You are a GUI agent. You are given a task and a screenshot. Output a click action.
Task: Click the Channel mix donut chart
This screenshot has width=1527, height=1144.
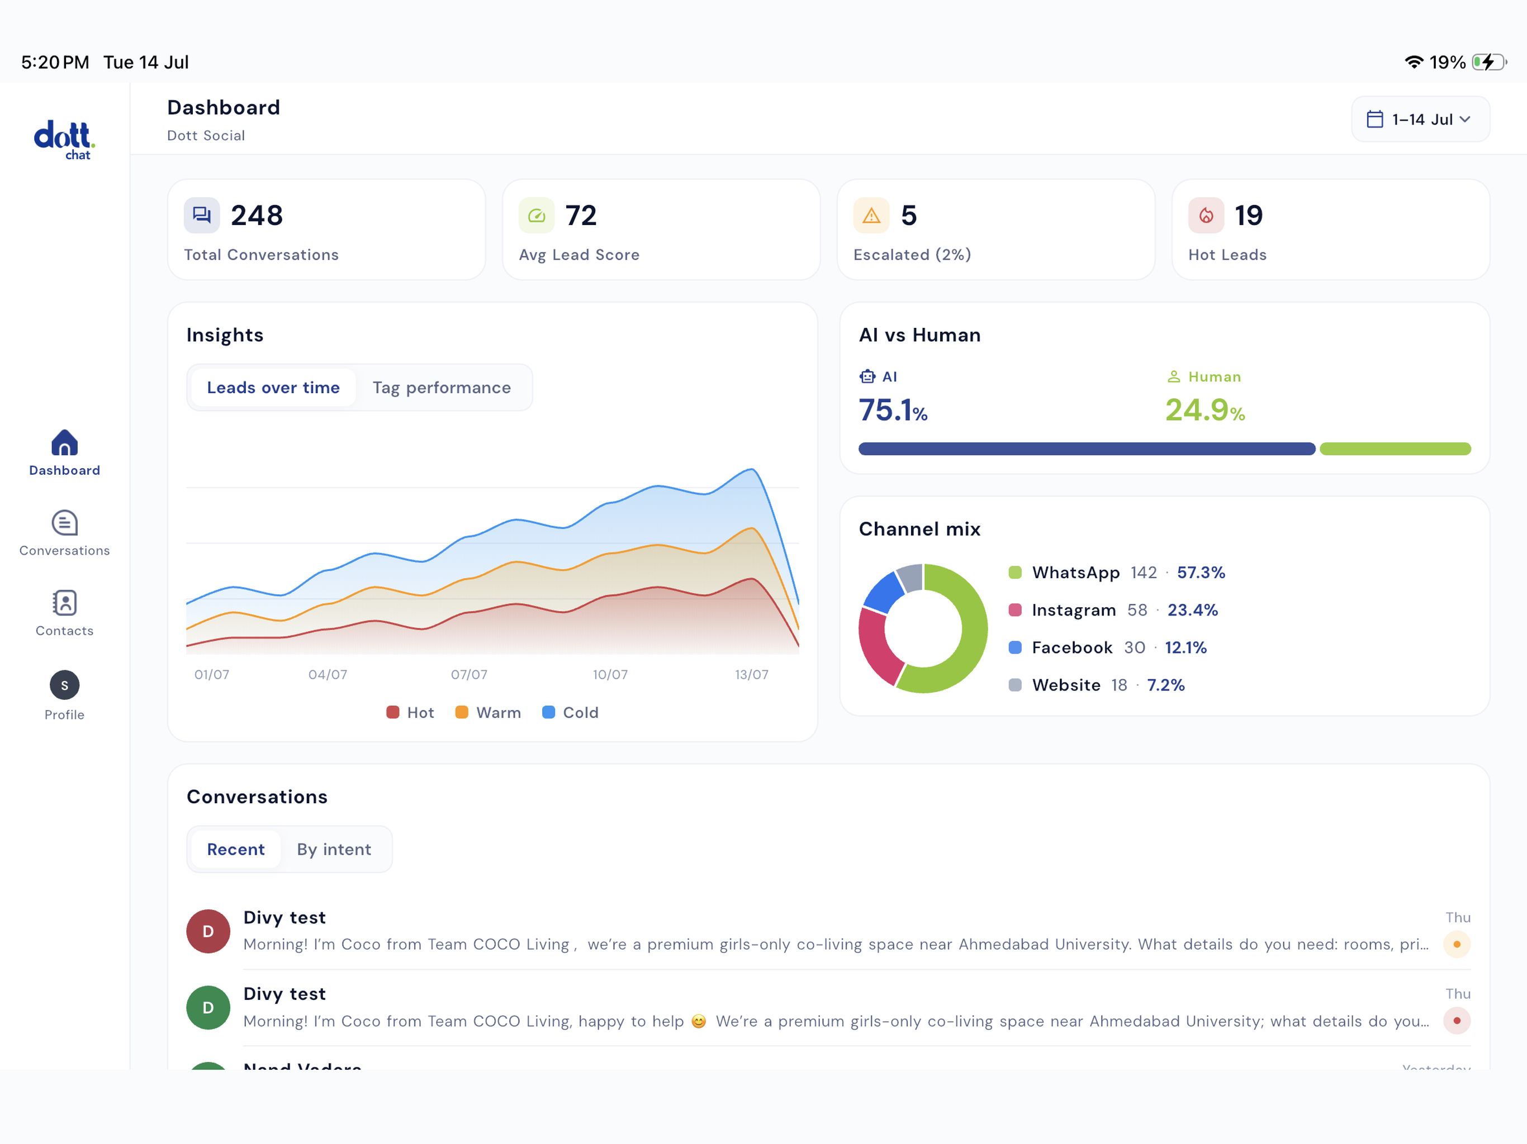click(923, 628)
